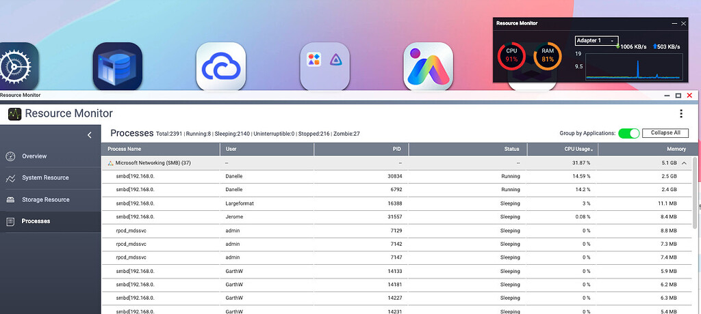Collapse the Microsoft Networking (SMB) group
The width and height of the screenshot is (701, 314).
683,163
